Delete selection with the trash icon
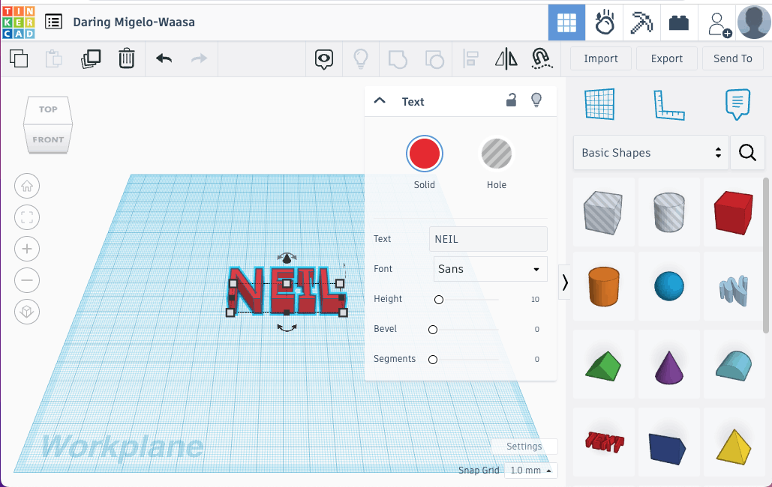 [x=127, y=58]
